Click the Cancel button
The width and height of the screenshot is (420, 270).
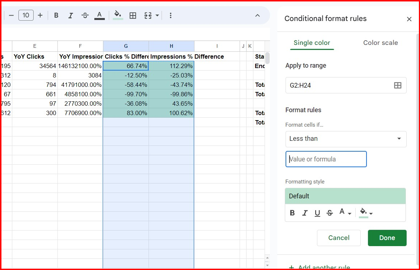[x=339, y=238]
